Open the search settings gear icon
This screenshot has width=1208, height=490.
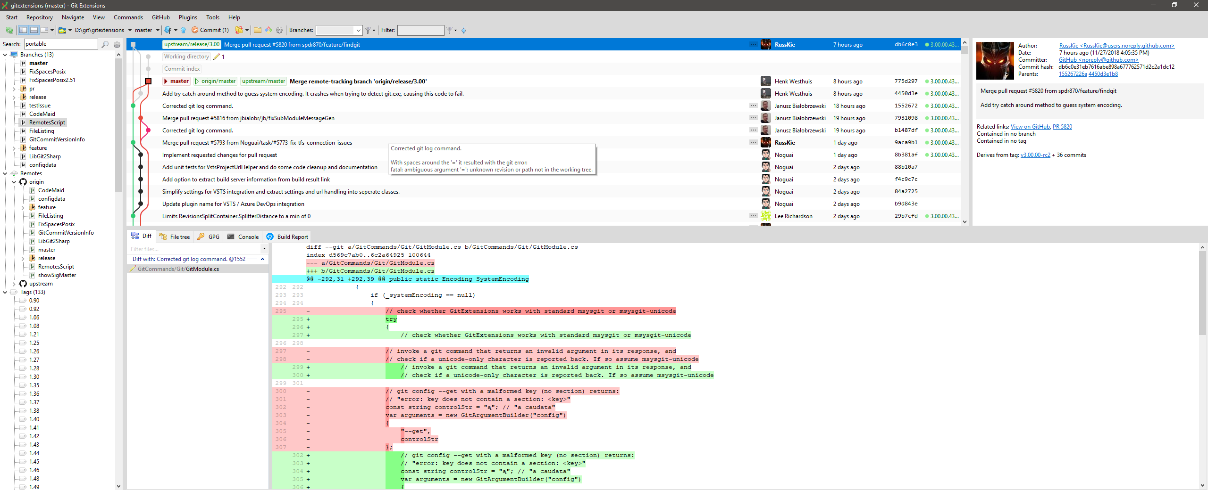click(x=117, y=44)
